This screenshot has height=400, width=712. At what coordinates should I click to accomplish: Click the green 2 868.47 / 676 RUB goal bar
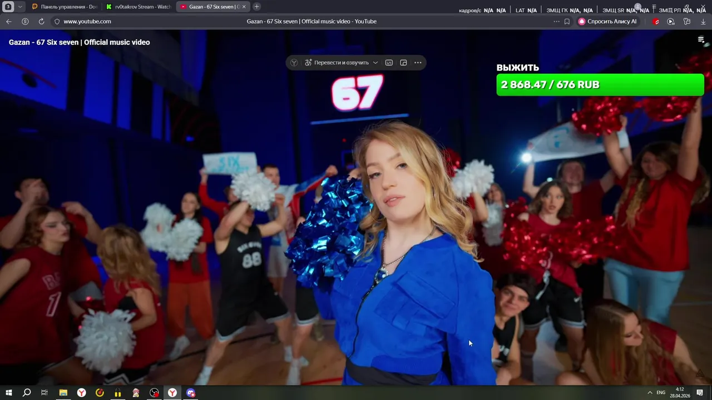coord(600,84)
